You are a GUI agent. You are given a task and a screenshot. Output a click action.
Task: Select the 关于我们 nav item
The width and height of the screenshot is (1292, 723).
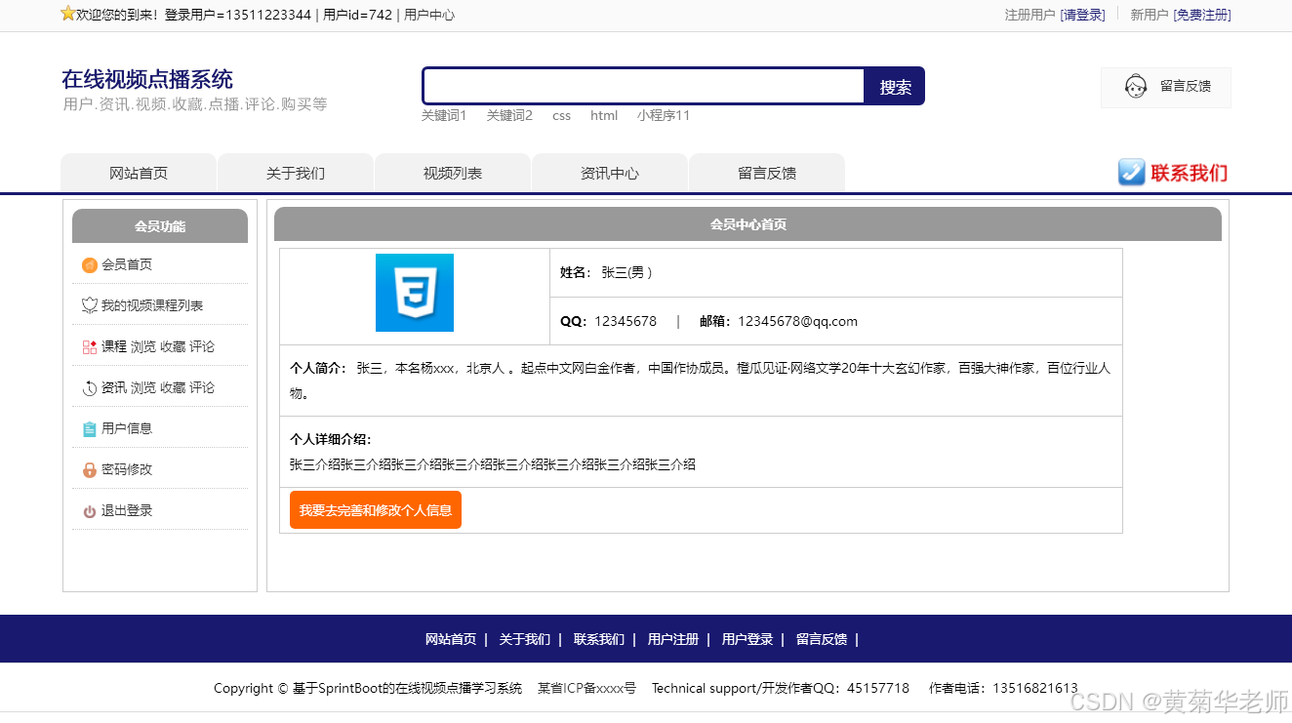295,172
